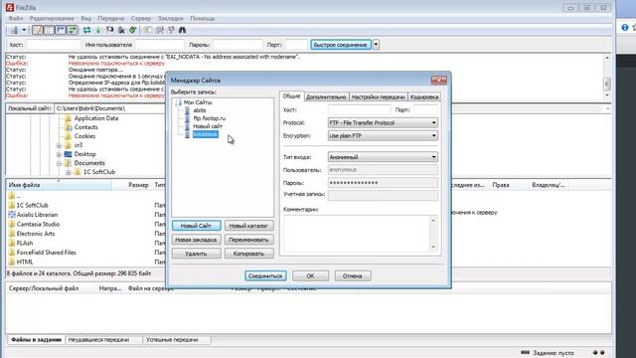The width and height of the screenshot is (636, 358).
Task: Click the message log scrollbar
Action: tap(607, 77)
